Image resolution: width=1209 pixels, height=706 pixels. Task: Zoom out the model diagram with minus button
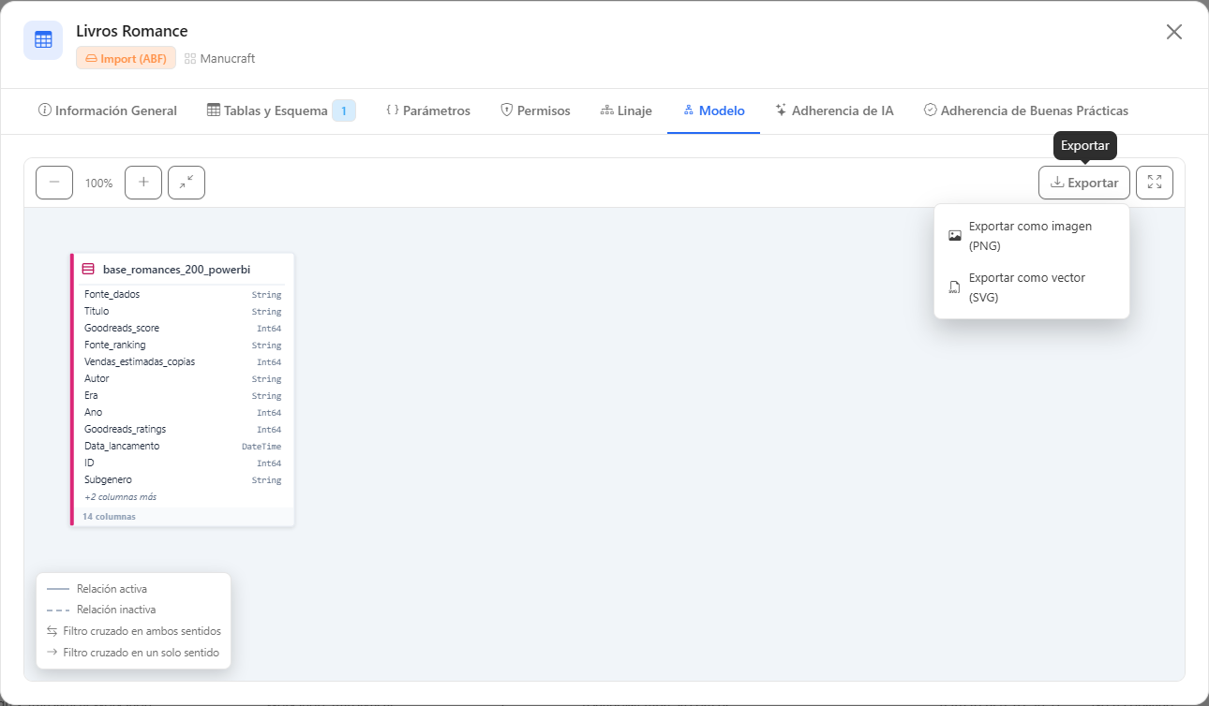tap(54, 183)
